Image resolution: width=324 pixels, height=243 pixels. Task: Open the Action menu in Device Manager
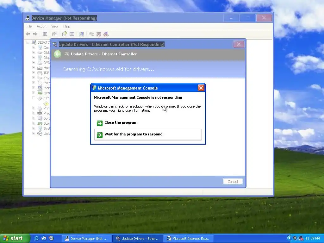[41, 26]
